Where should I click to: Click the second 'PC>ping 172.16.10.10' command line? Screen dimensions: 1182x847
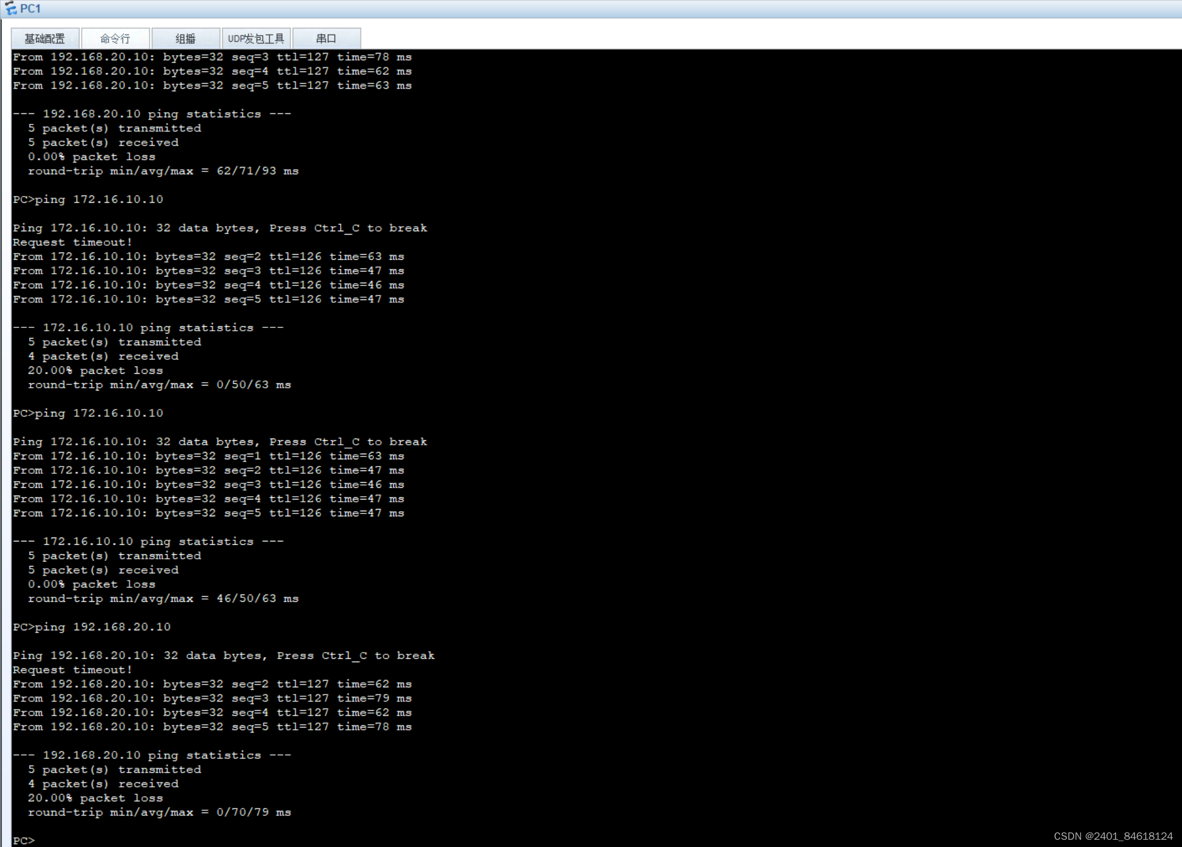point(88,413)
